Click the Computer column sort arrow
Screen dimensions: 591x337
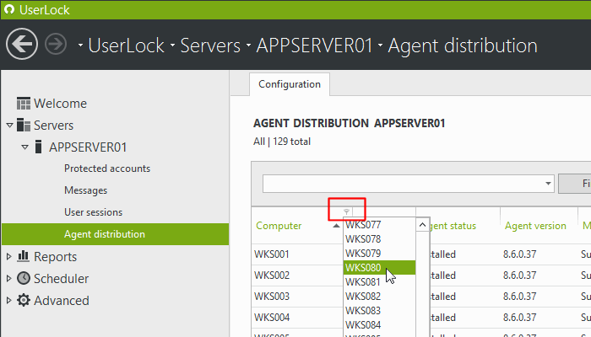tap(336, 226)
